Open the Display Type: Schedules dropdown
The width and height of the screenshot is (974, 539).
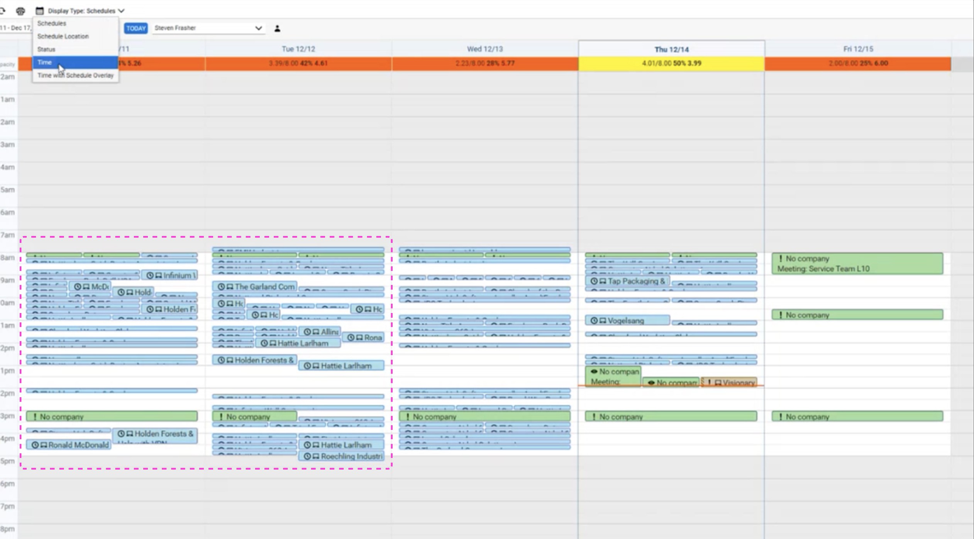click(x=86, y=11)
